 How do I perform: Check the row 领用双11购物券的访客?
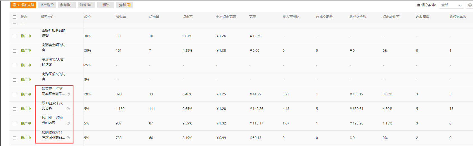[15, 124]
